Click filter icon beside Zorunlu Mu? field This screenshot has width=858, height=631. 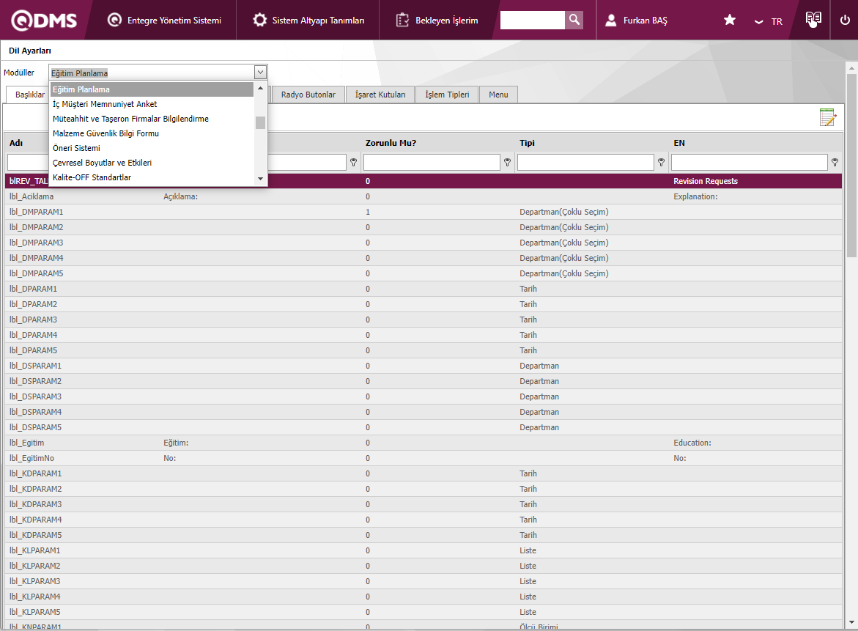(507, 162)
